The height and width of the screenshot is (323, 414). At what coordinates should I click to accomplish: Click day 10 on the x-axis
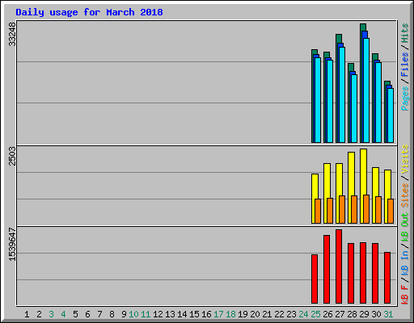pos(133,314)
